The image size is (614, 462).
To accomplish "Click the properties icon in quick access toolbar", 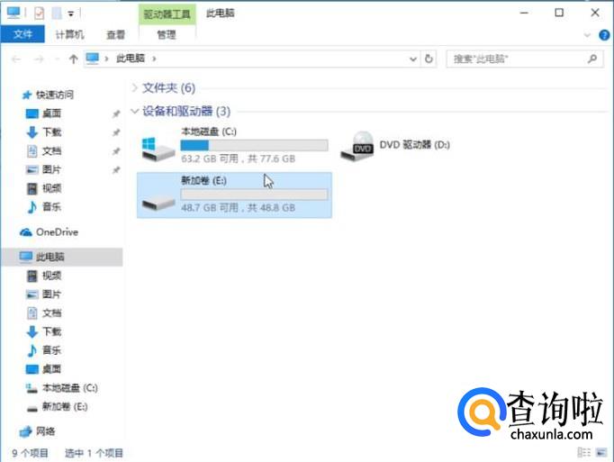I will tap(39, 14).
